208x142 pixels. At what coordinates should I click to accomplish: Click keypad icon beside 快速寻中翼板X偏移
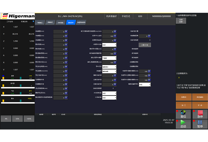[149, 71]
